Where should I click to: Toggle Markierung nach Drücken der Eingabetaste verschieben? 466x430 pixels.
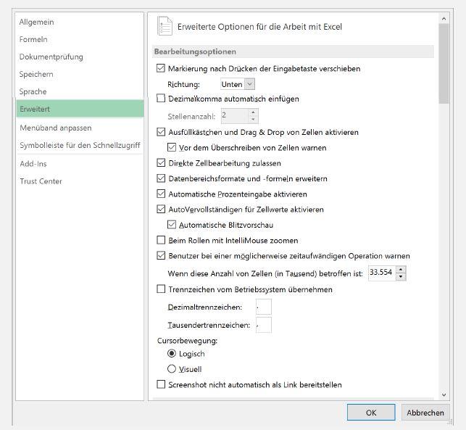161,68
